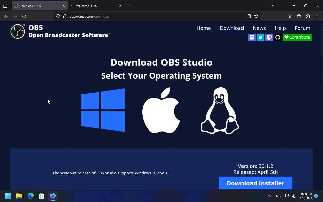This screenshot has width=323, height=202.
Task: Go back using browser back arrow
Action: pyautogui.click(x=6, y=16)
